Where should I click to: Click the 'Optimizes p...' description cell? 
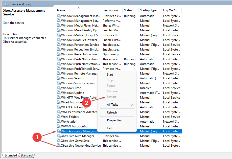click(x=112, y=54)
